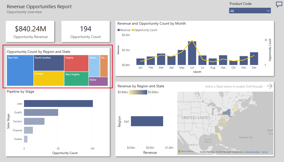Click the drill-through arrow next to state hint
Viewport: 284px width, 162px height.
pyautogui.click(x=269, y=87)
